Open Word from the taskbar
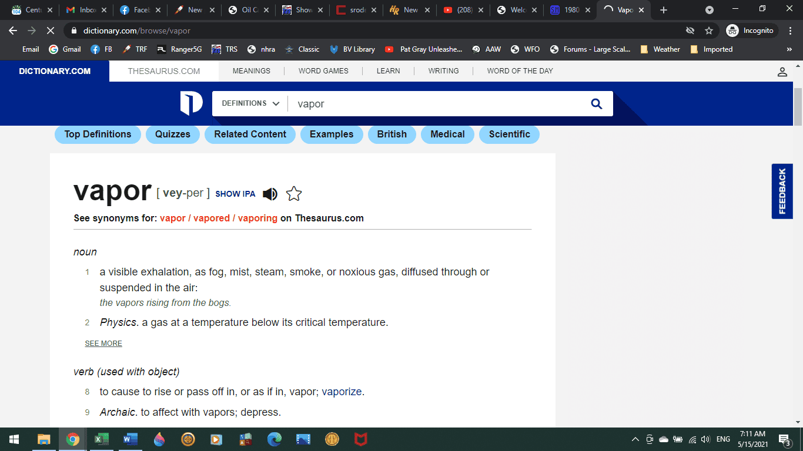This screenshot has height=451, width=803. 131,439
